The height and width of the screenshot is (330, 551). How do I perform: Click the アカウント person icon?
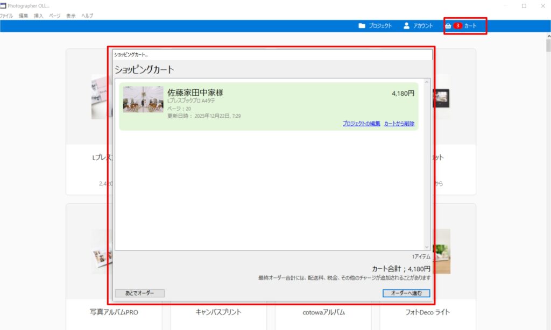[407, 26]
